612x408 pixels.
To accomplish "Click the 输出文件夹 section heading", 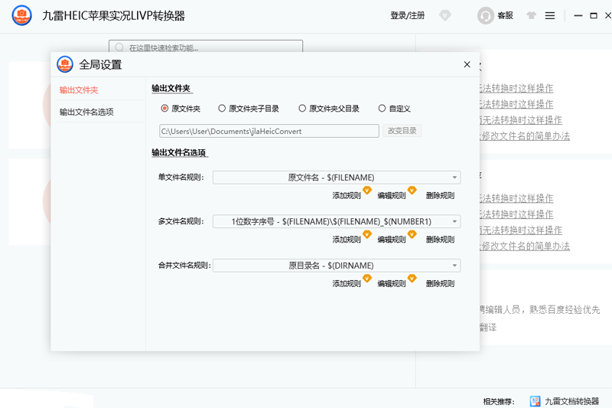I will pyautogui.click(x=171, y=88).
